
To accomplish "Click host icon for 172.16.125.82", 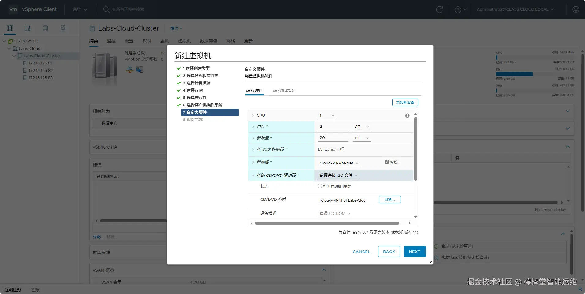I will [x=25, y=71].
